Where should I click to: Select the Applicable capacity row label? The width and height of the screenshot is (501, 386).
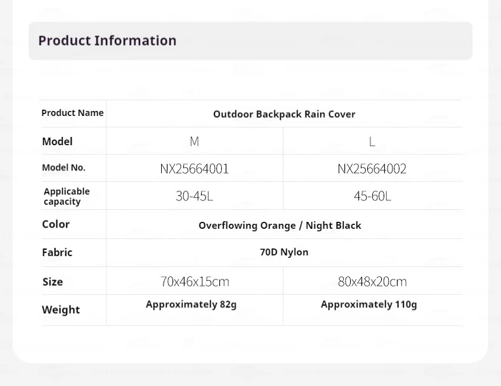tap(67, 196)
